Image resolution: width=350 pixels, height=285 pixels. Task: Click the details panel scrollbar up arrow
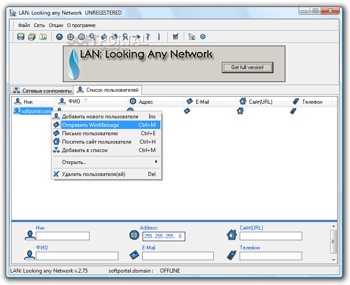click(334, 226)
